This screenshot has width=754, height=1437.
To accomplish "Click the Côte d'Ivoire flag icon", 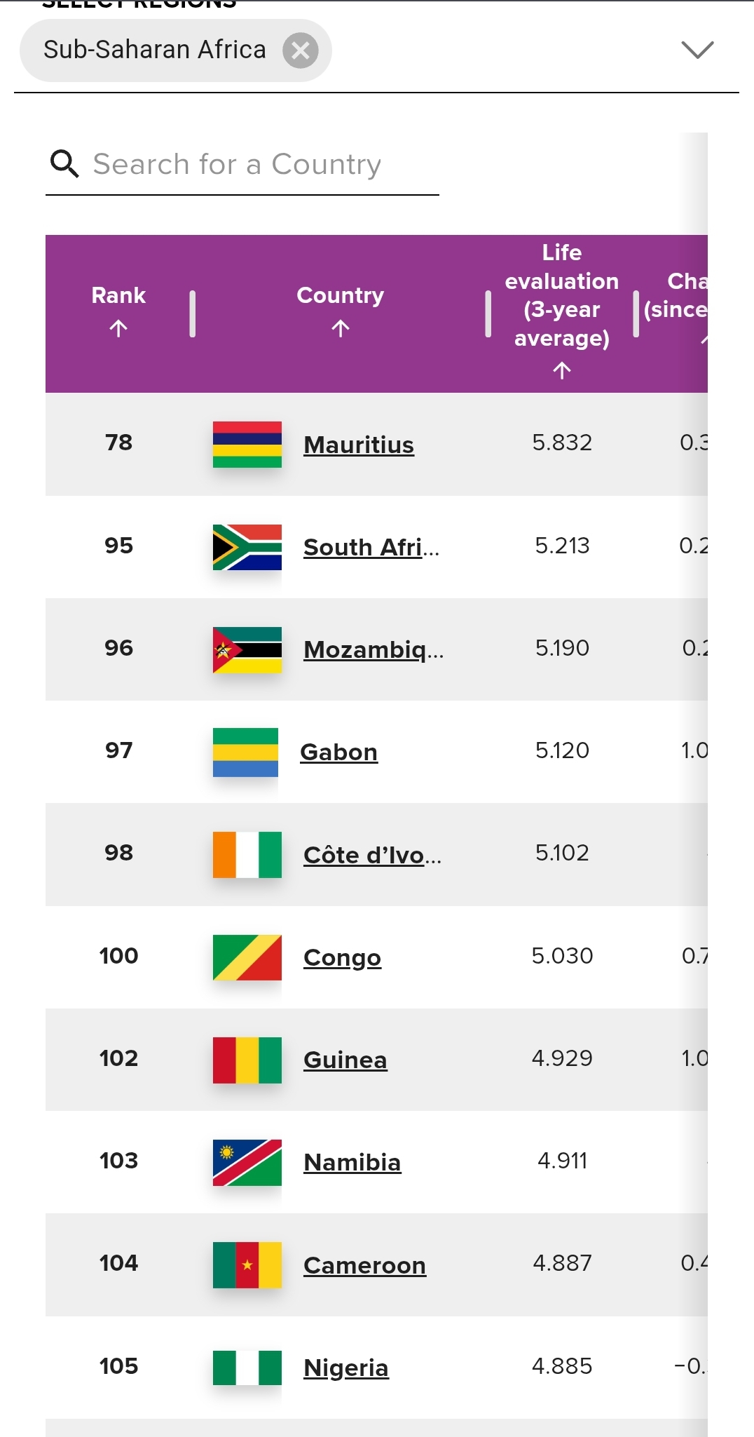I will coord(247,855).
